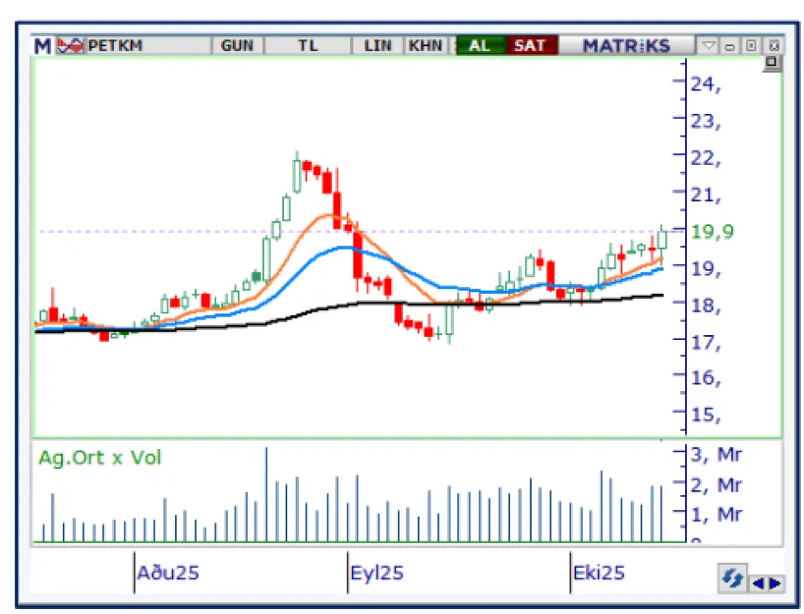
Task: Restore the chart window using the restore icon
Action: click(x=751, y=45)
